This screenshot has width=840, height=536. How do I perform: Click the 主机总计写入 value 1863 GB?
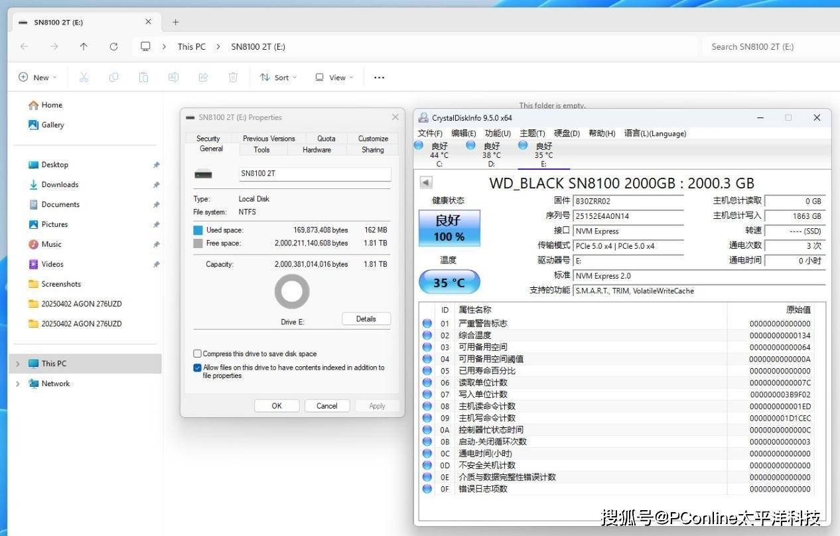795,216
